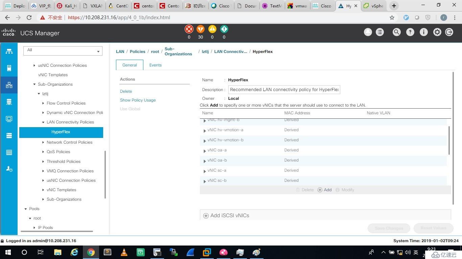The height and width of the screenshot is (259, 462).
Task: View minor faults yellow warning icon
Action: 212,29
